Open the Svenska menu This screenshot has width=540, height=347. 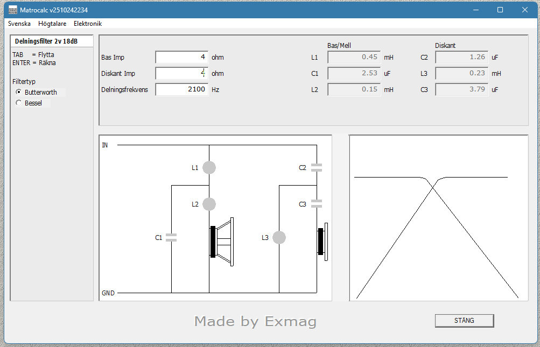[19, 24]
